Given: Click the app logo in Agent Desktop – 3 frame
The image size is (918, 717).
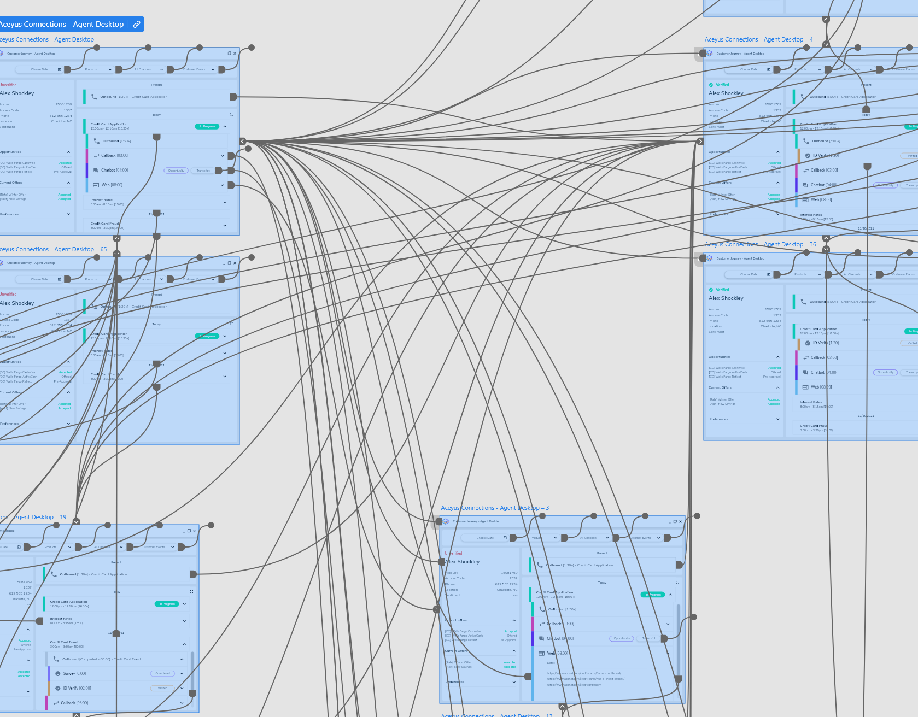Looking at the screenshot, I should pos(446,521).
